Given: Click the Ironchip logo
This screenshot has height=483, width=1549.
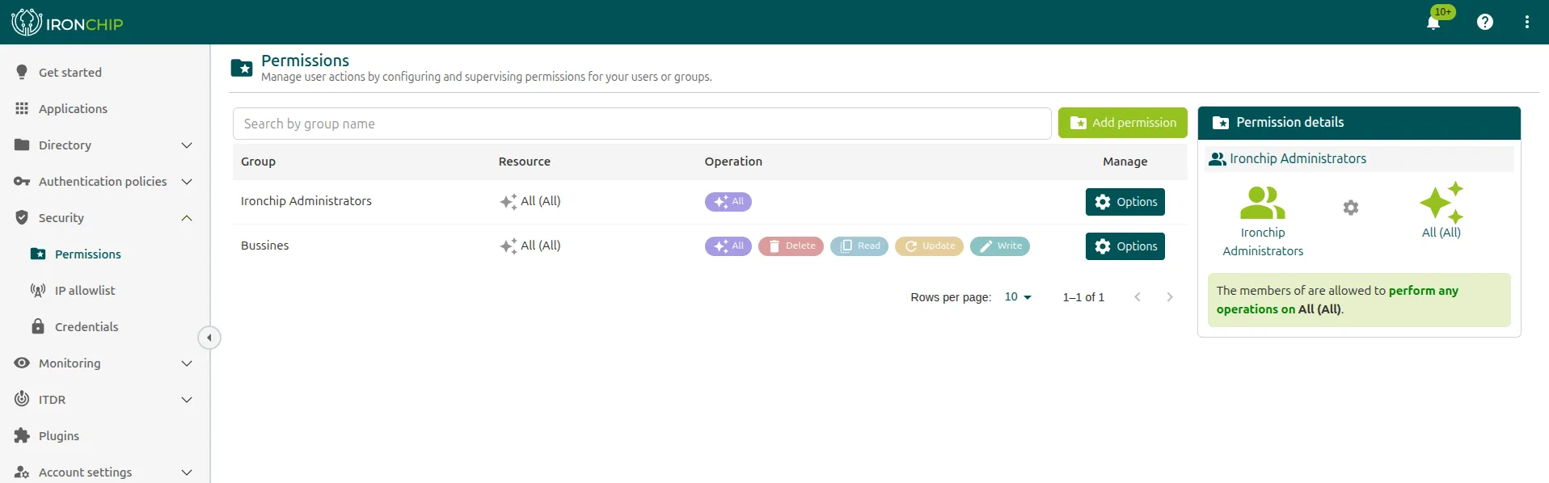Looking at the screenshot, I should 68,23.
